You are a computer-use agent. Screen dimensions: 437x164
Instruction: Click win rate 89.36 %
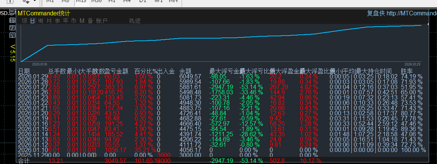click(411, 129)
